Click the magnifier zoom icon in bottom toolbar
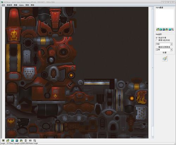 (35, 140)
